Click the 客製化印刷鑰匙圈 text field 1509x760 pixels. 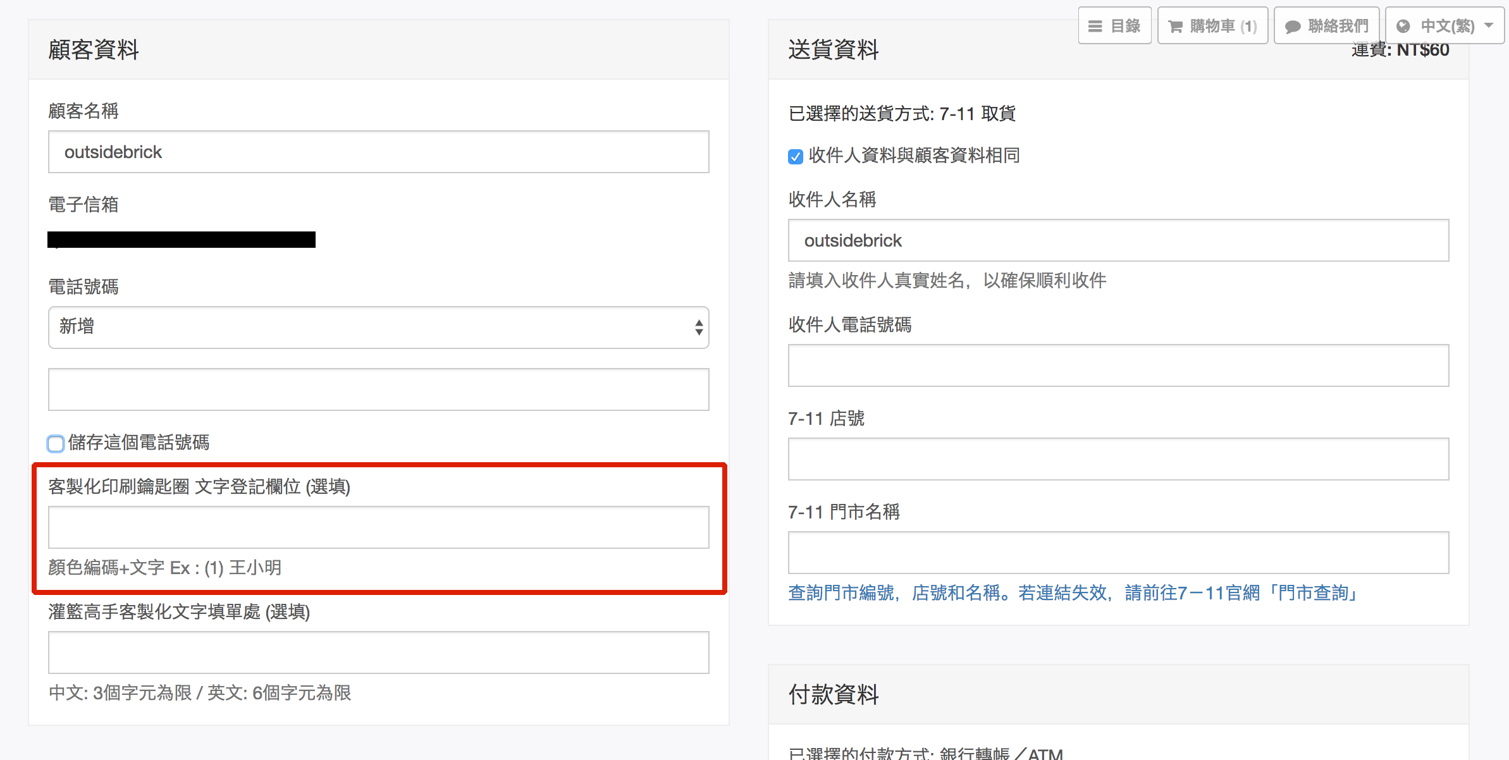pyautogui.click(x=378, y=527)
